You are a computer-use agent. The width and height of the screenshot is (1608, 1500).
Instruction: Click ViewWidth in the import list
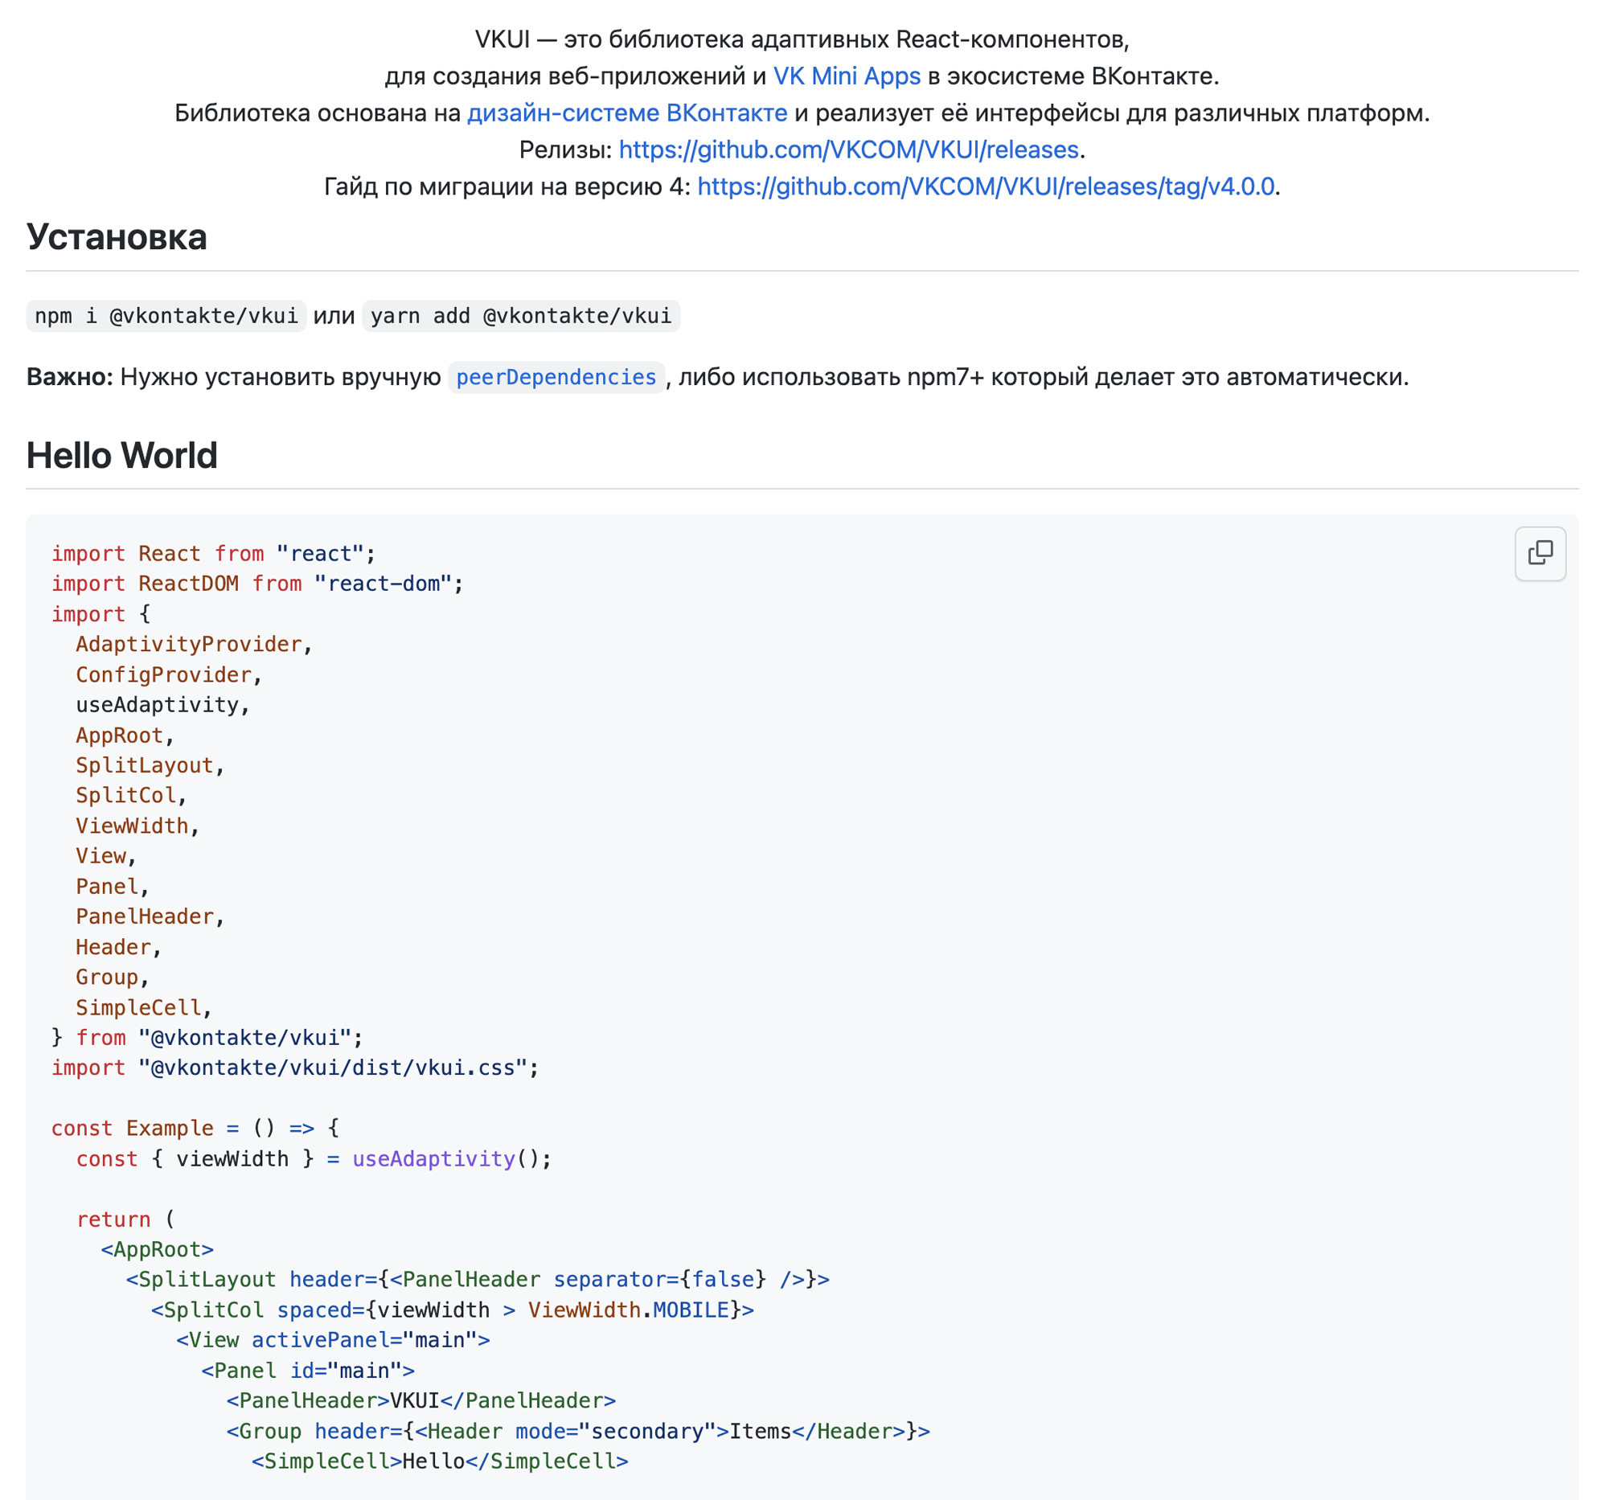(132, 826)
